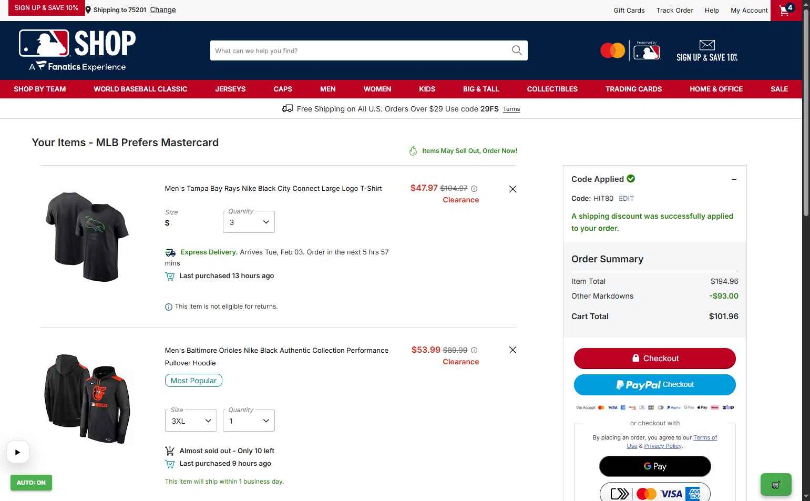Click the Rays T-Shirt product thumbnail
Image resolution: width=810 pixels, height=501 pixels.
click(87, 237)
